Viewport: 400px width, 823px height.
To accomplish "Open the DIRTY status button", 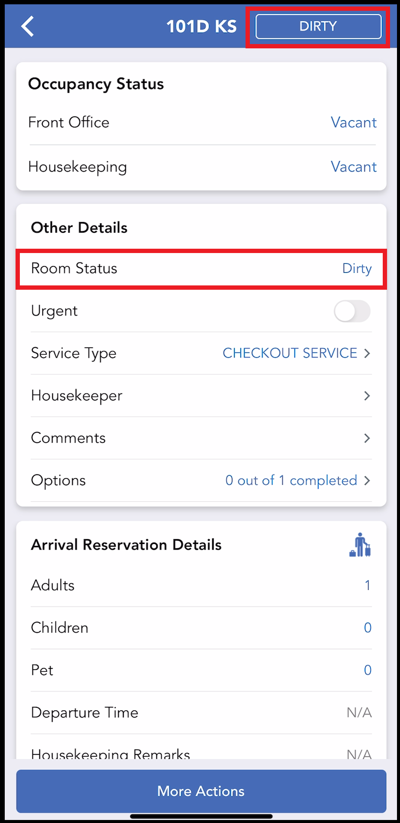I will pyautogui.click(x=318, y=26).
